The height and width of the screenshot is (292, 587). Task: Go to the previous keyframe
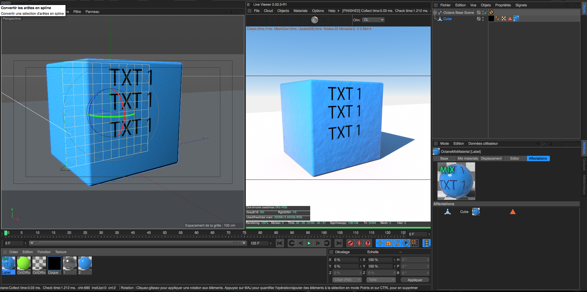(x=292, y=243)
